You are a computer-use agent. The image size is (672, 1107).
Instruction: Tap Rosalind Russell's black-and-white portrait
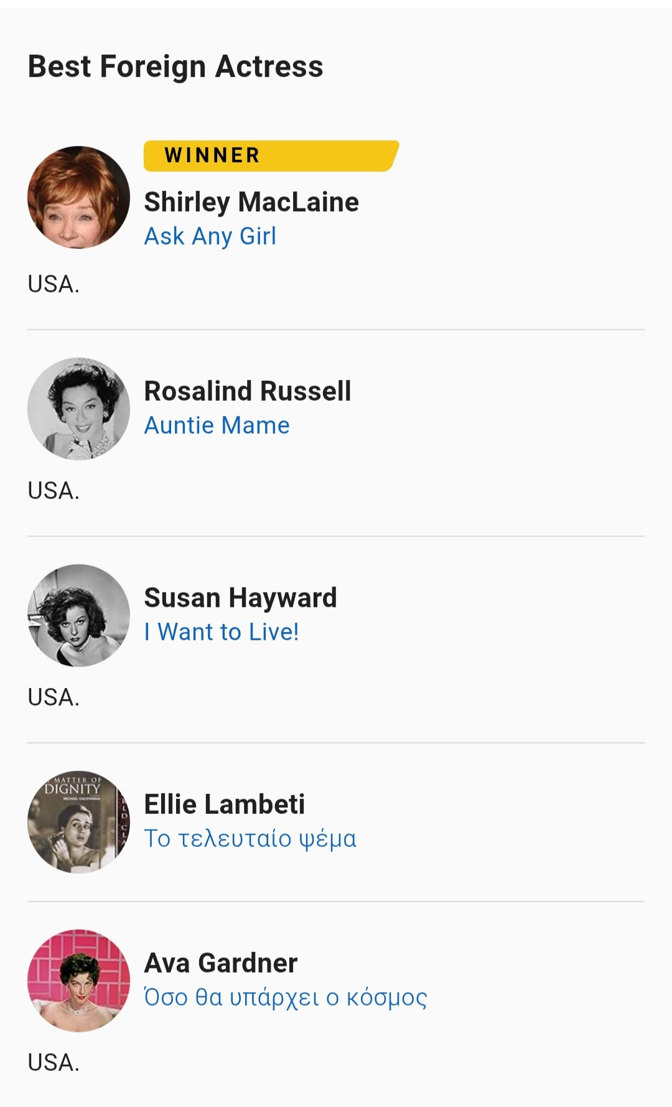click(78, 409)
